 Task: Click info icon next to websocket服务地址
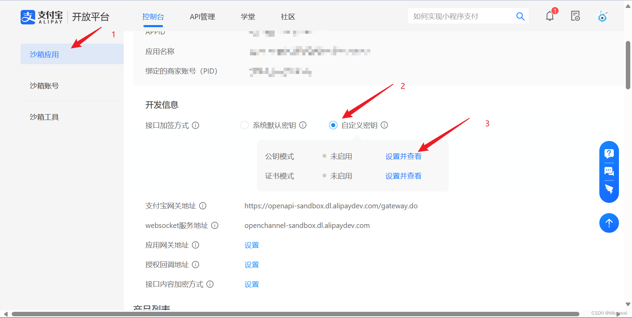click(215, 225)
